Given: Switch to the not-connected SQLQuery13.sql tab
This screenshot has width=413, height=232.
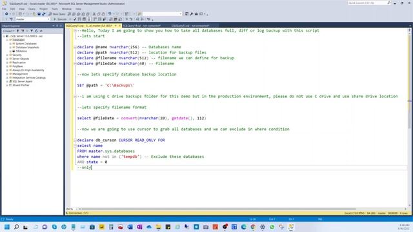Looking at the screenshot, I should pyautogui.click(x=190, y=26).
